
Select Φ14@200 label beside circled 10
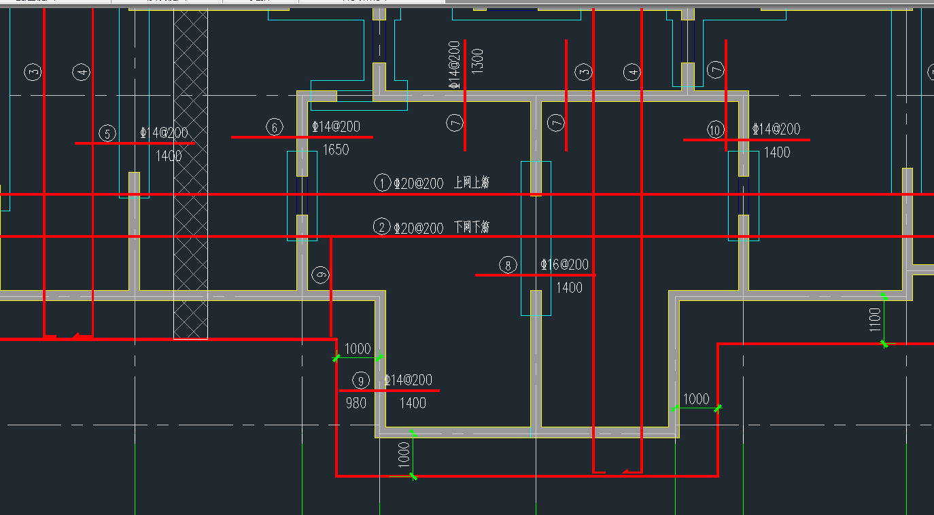776,128
